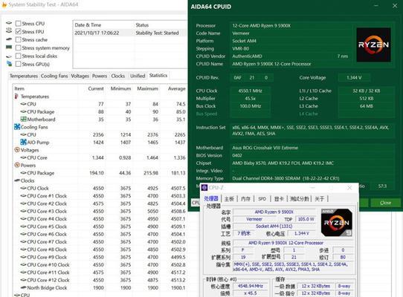403x297 pixels.
Task: Open the Cooling Fans tab
Action: point(54,76)
